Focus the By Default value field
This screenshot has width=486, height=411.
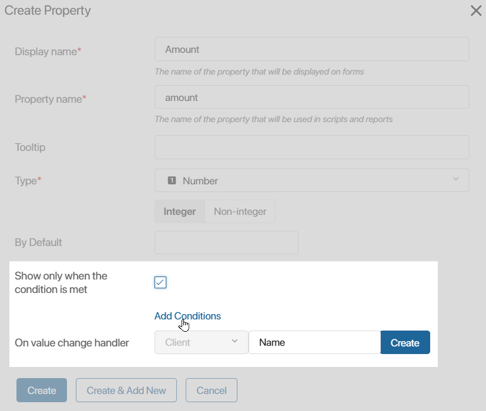227,242
